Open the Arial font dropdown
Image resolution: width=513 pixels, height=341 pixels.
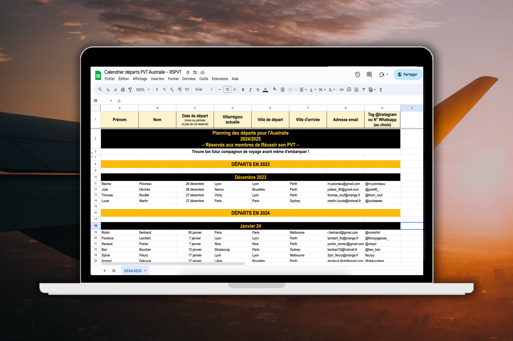click(x=204, y=90)
